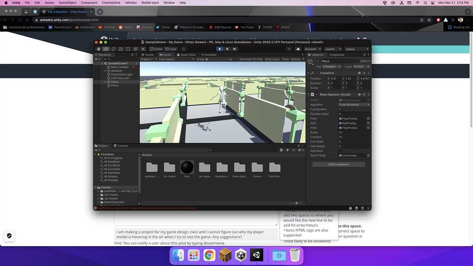
Task: Click the Transform component gear icon
Action: pos(364,73)
